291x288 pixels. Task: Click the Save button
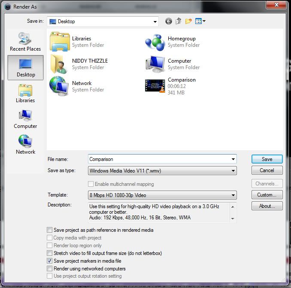point(267,159)
